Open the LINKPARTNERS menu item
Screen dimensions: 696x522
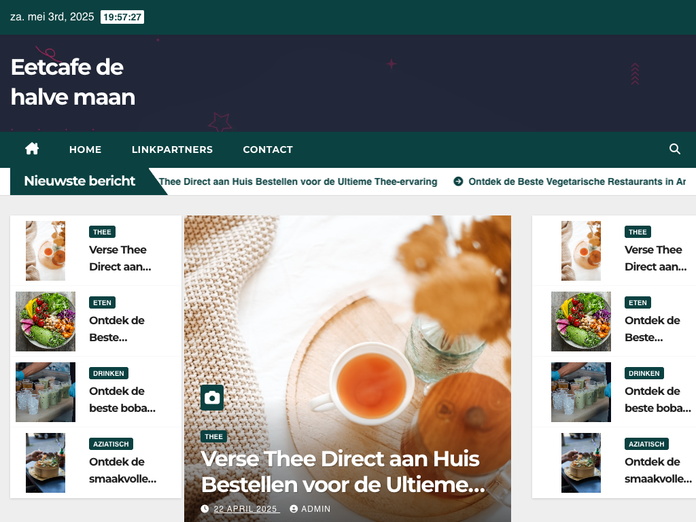click(x=172, y=150)
